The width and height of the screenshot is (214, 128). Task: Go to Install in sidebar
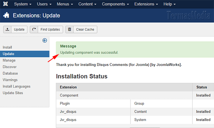coord(7,47)
